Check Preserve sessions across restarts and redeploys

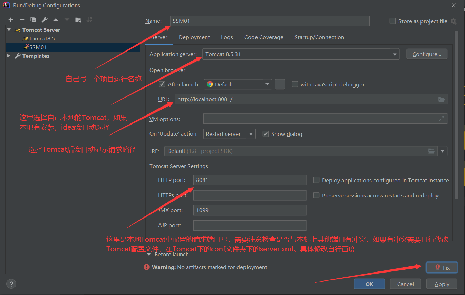(x=316, y=195)
